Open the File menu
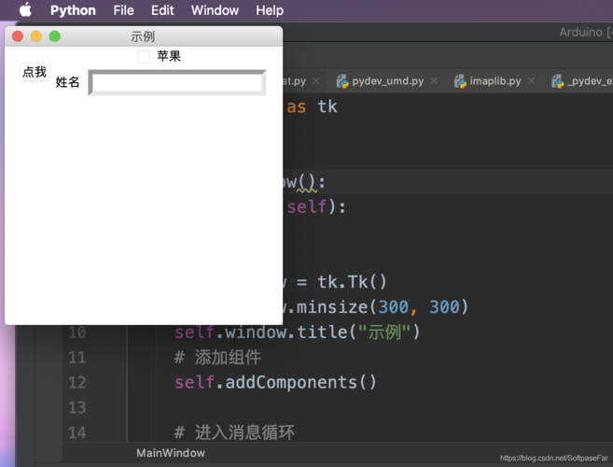613x467 pixels. [123, 10]
